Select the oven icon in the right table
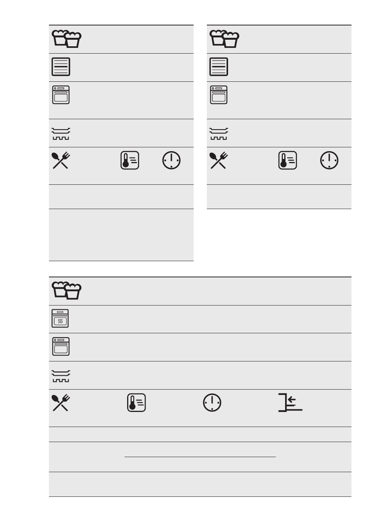366x530 pixels. point(219,95)
